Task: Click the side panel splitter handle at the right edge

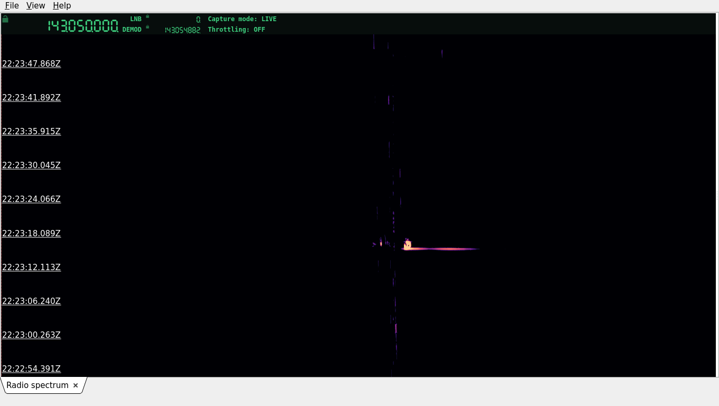Action: click(717, 196)
